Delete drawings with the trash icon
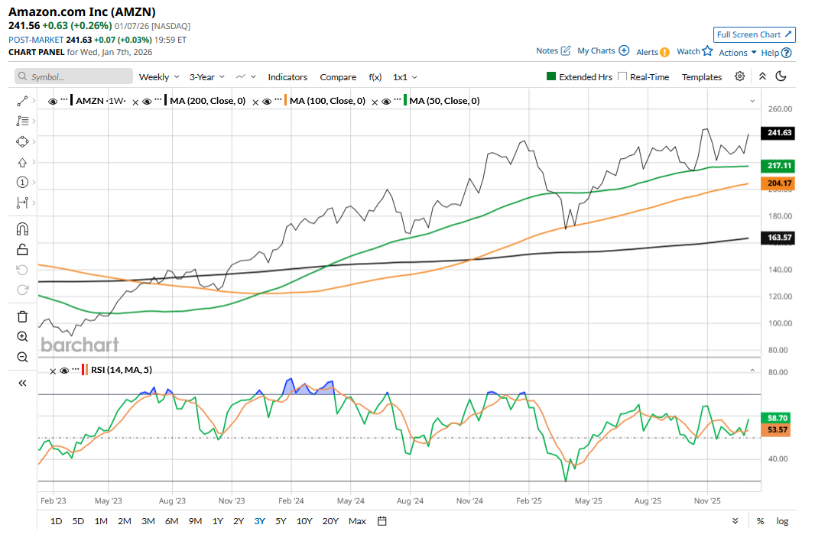815x541 pixels. [x=22, y=316]
